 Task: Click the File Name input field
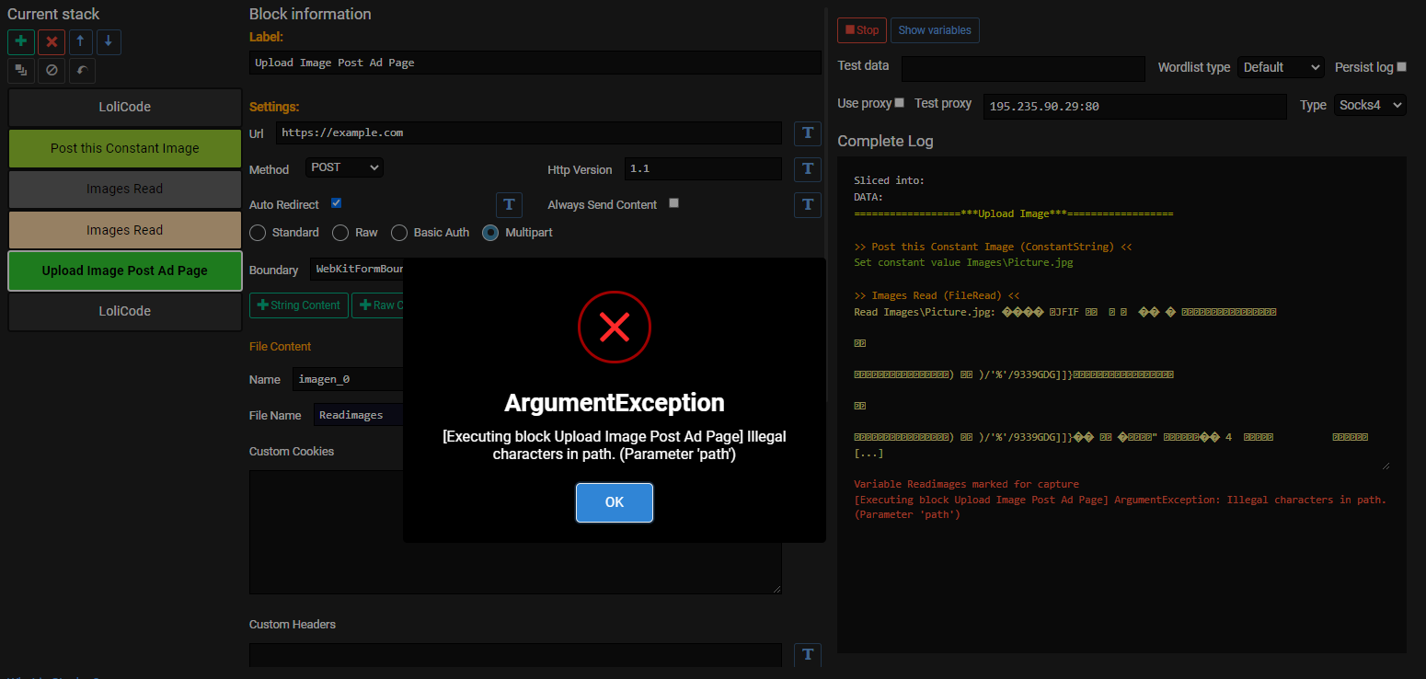pyautogui.click(x=359, y=415)
